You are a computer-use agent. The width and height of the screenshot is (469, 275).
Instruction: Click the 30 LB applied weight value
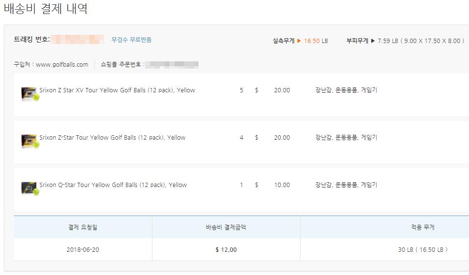pyautogui.click(x=423, y=250)
